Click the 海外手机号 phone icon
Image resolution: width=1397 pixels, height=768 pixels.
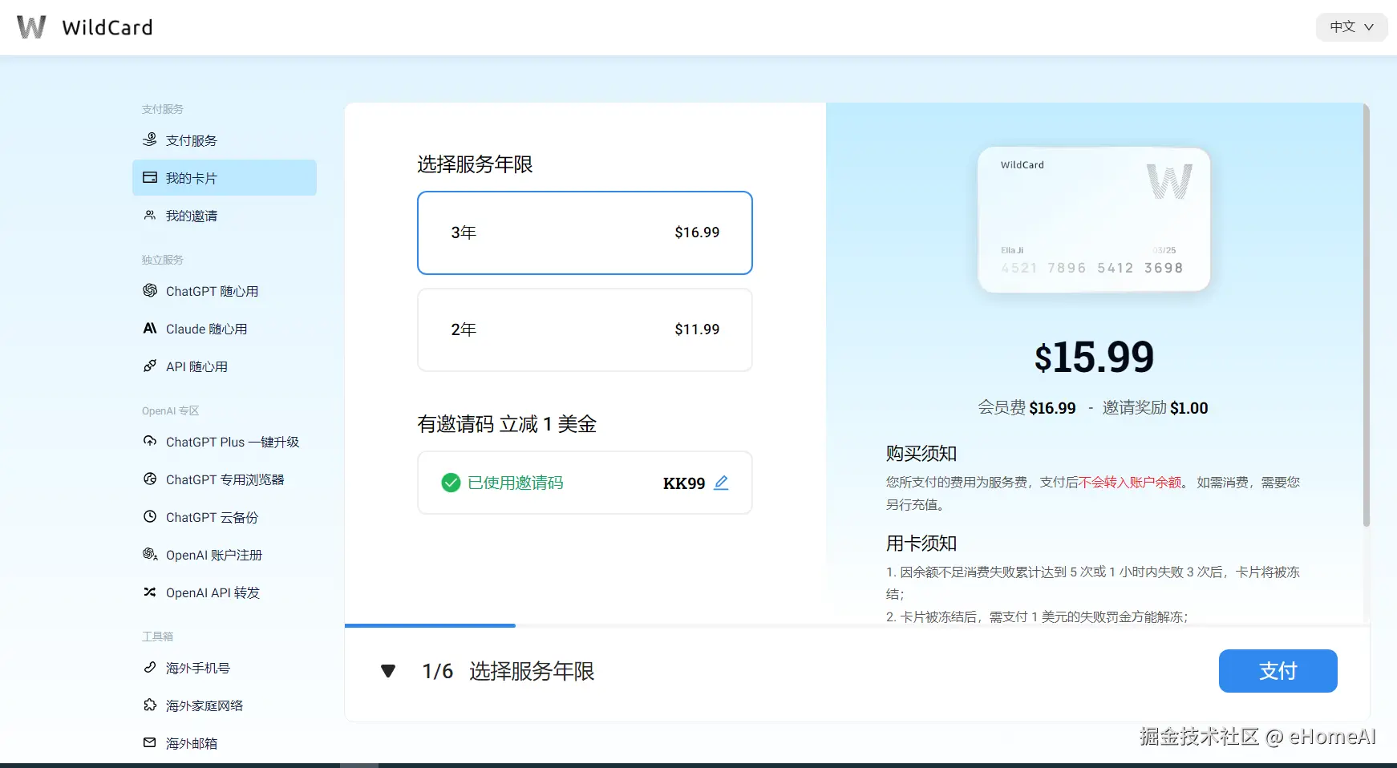(150, 667)
